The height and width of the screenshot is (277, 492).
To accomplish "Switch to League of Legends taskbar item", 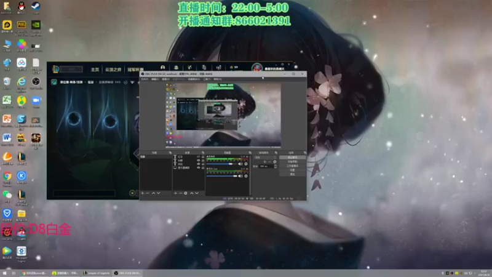I will click(x=97, y=273).
